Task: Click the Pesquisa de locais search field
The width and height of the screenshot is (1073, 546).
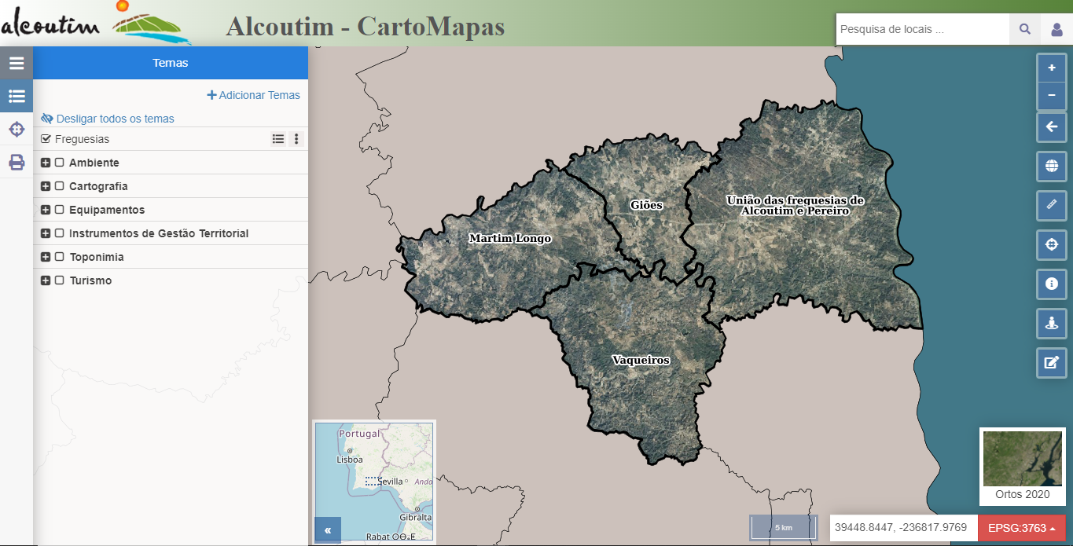Action: [921, 29]
